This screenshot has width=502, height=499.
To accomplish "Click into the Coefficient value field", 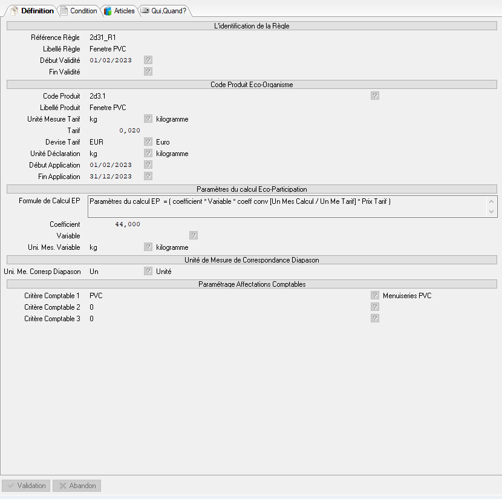I will pyautogui.click(x=115, y=224).
